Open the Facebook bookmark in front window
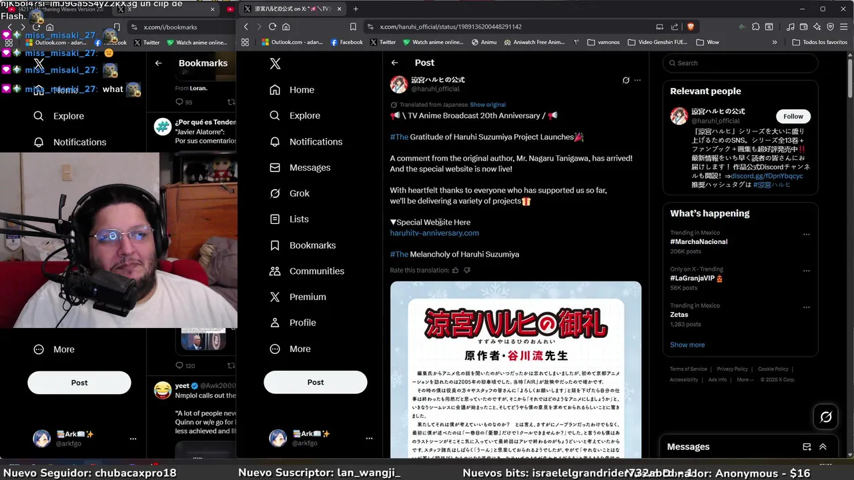854x480 pixels. 347,42
